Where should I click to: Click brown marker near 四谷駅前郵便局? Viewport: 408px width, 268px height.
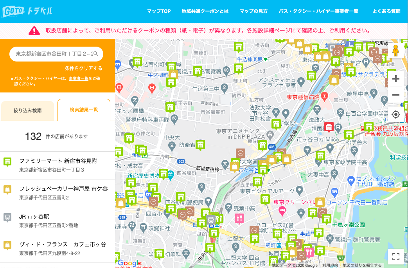(x=189, y=212)
